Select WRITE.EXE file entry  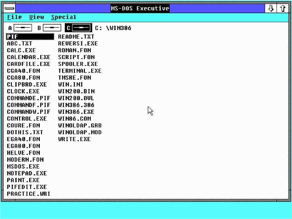click(x=74, y=139)
